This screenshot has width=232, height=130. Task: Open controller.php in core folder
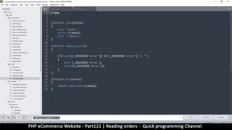click(x=18, y=73)
